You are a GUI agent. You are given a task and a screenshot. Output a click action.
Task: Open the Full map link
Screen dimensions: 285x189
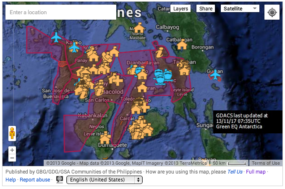pos(256,172)
